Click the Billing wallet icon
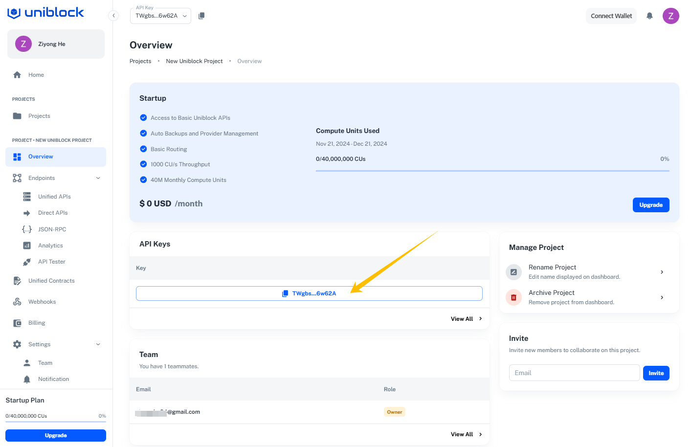Image resolution: width=692 pixels, height=447 pixels. (x=17, y=323)
